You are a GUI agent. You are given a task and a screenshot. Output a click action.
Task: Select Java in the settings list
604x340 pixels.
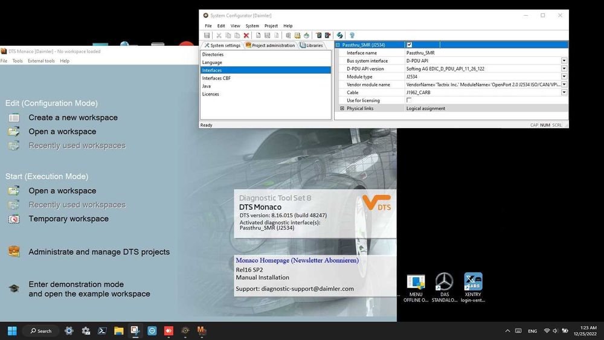point(265,86)
